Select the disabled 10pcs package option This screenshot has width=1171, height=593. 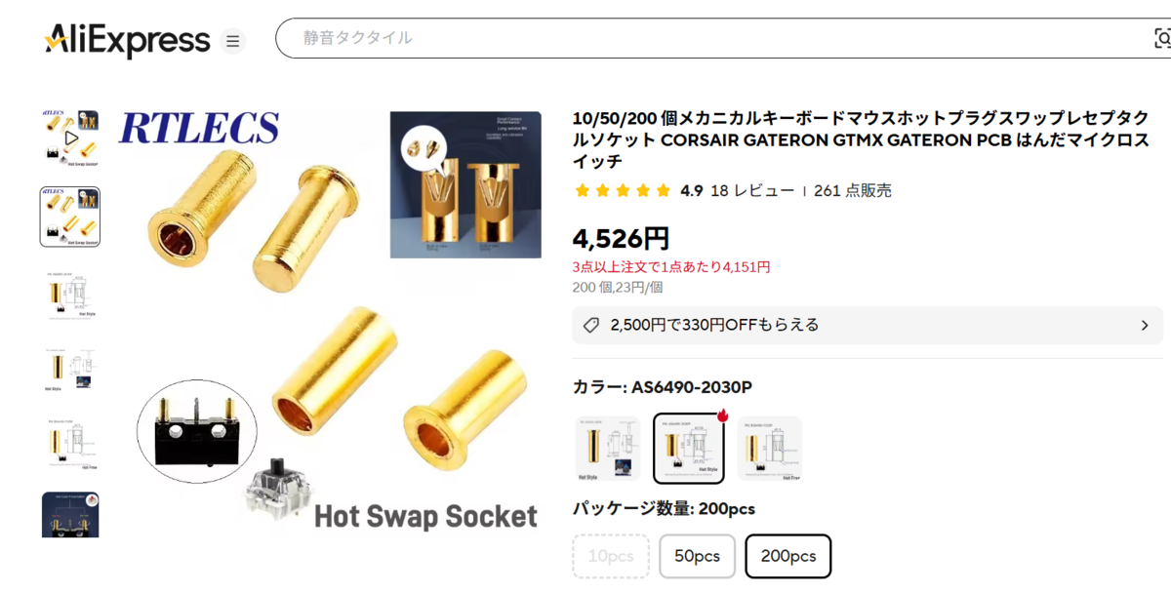point(611,556)
